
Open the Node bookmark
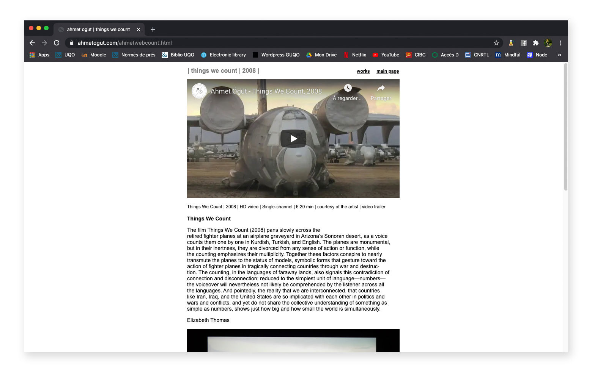[x=537, y=55]
